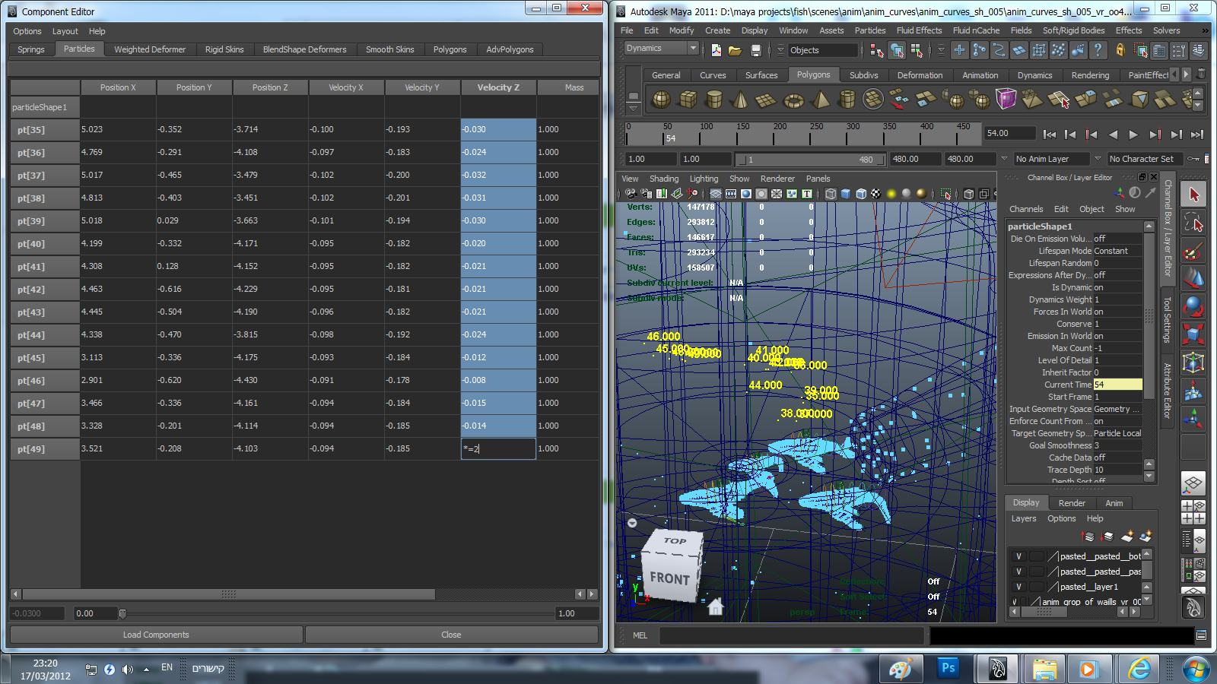Create a polygon sphere from the shelf
Image resolution: width=1217 pixels, height=684 pixels.
click(662, 100)
